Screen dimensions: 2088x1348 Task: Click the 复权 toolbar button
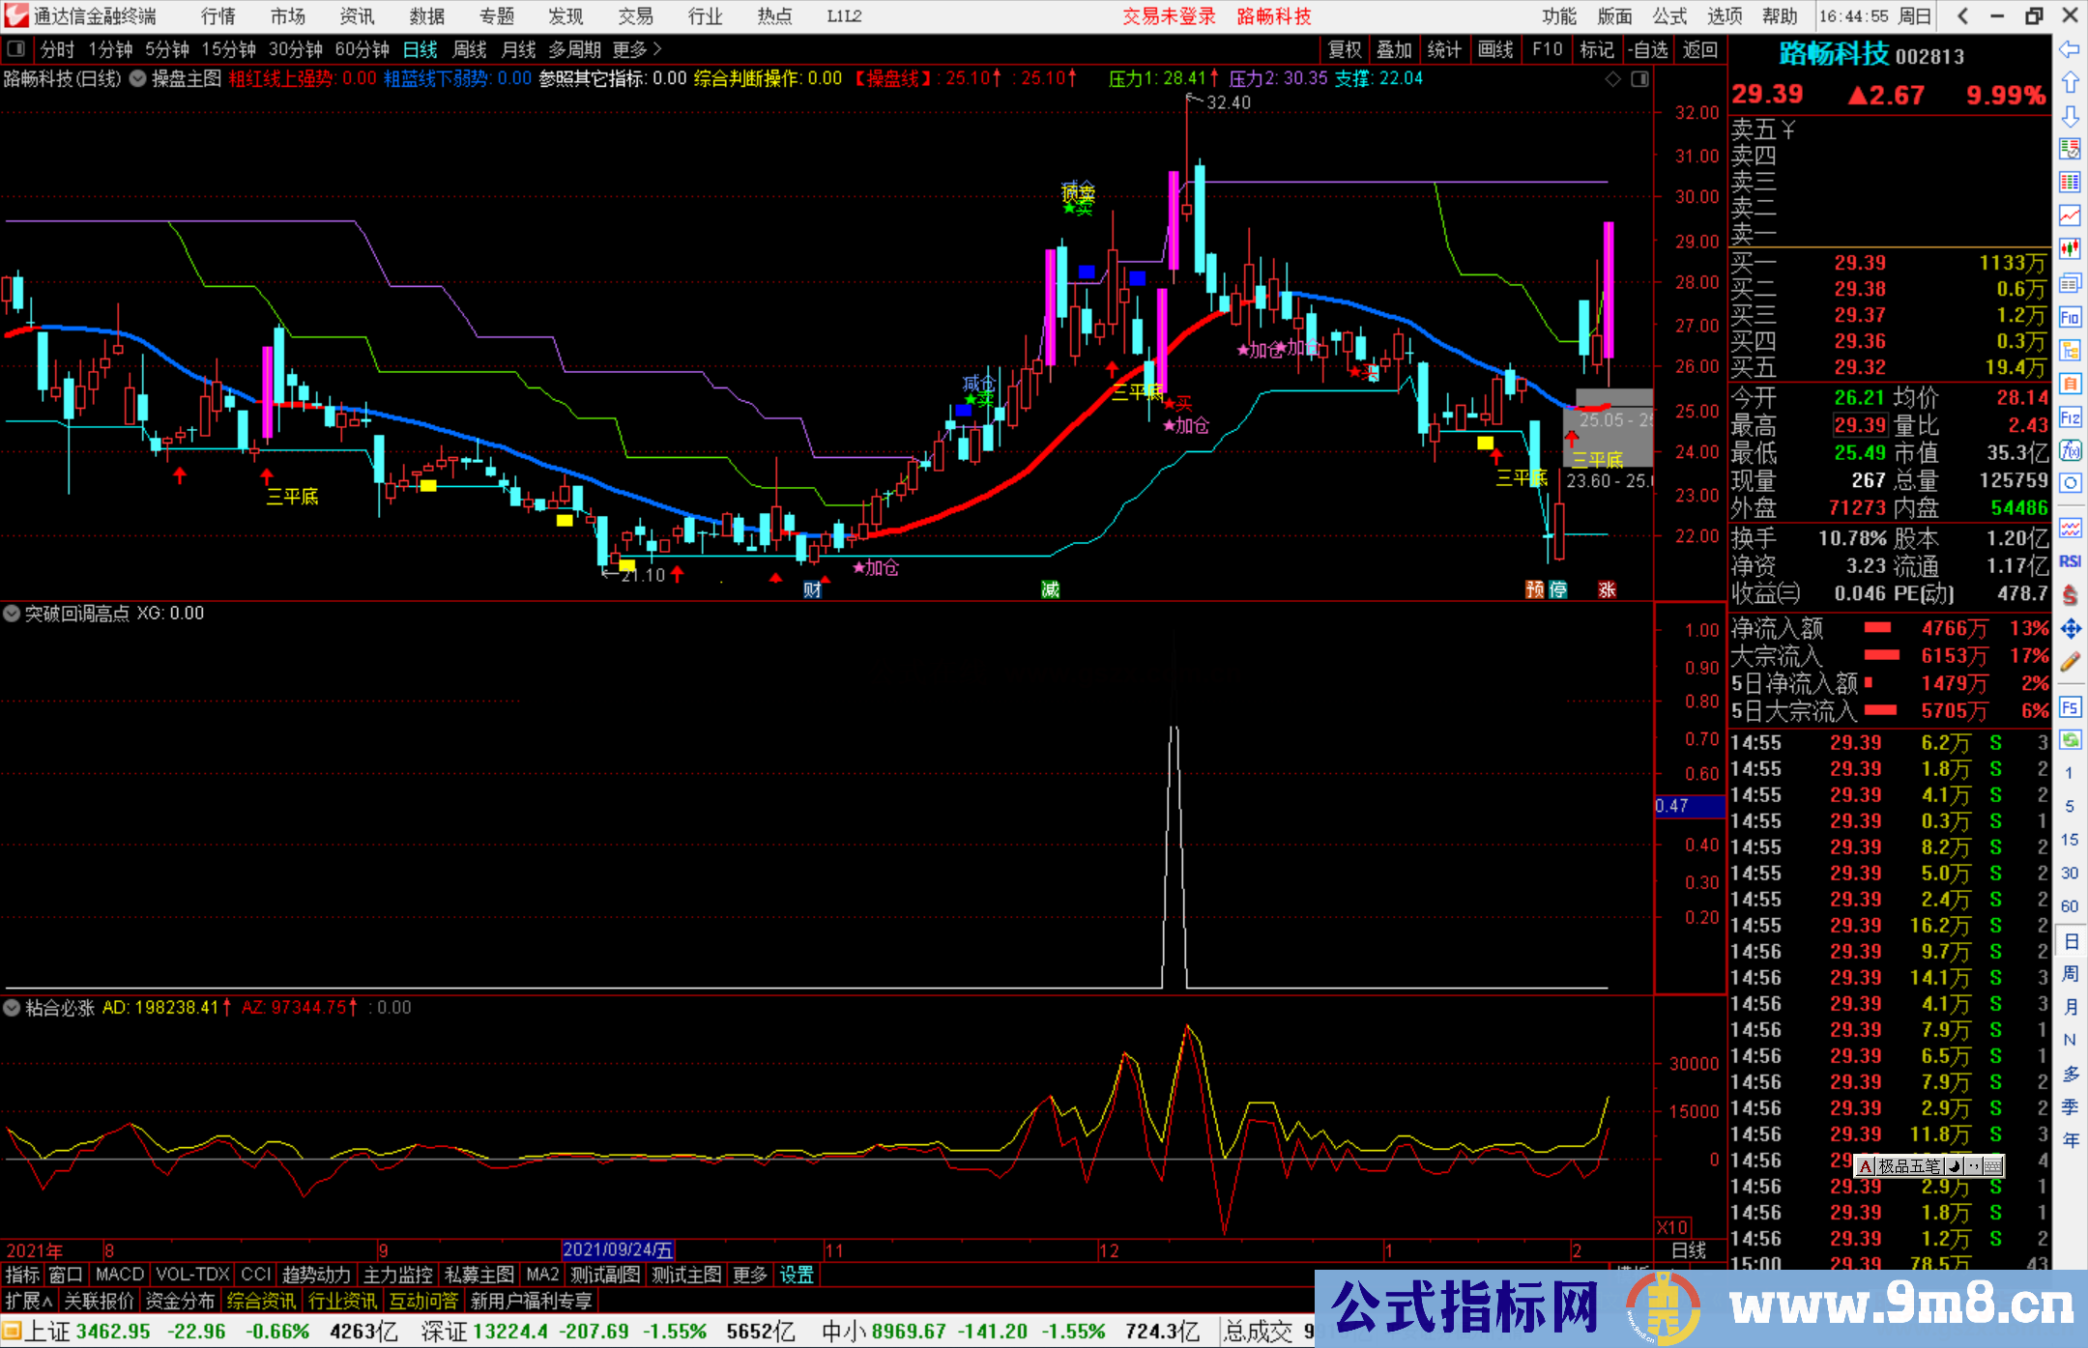1344,49
